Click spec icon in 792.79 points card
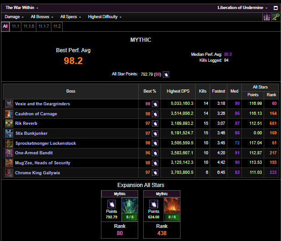This screenshot has height=241, width=281. 111,204
